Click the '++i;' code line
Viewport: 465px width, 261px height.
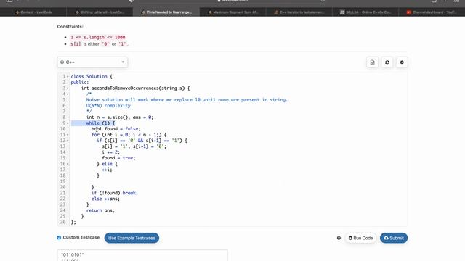pos(107,170)
